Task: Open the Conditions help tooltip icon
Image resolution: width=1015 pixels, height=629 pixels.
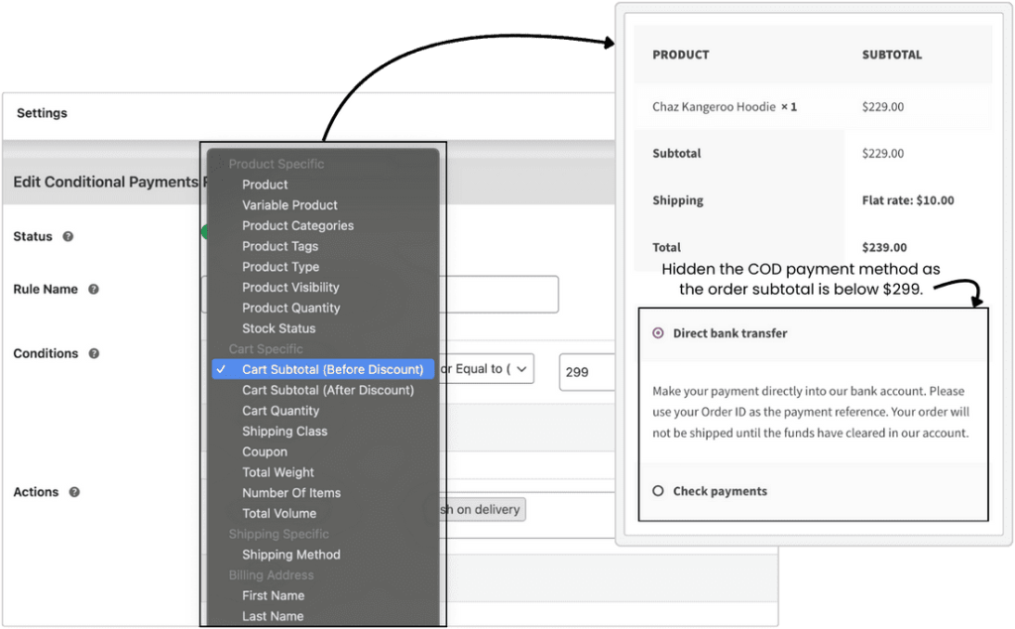Action: 94,353
